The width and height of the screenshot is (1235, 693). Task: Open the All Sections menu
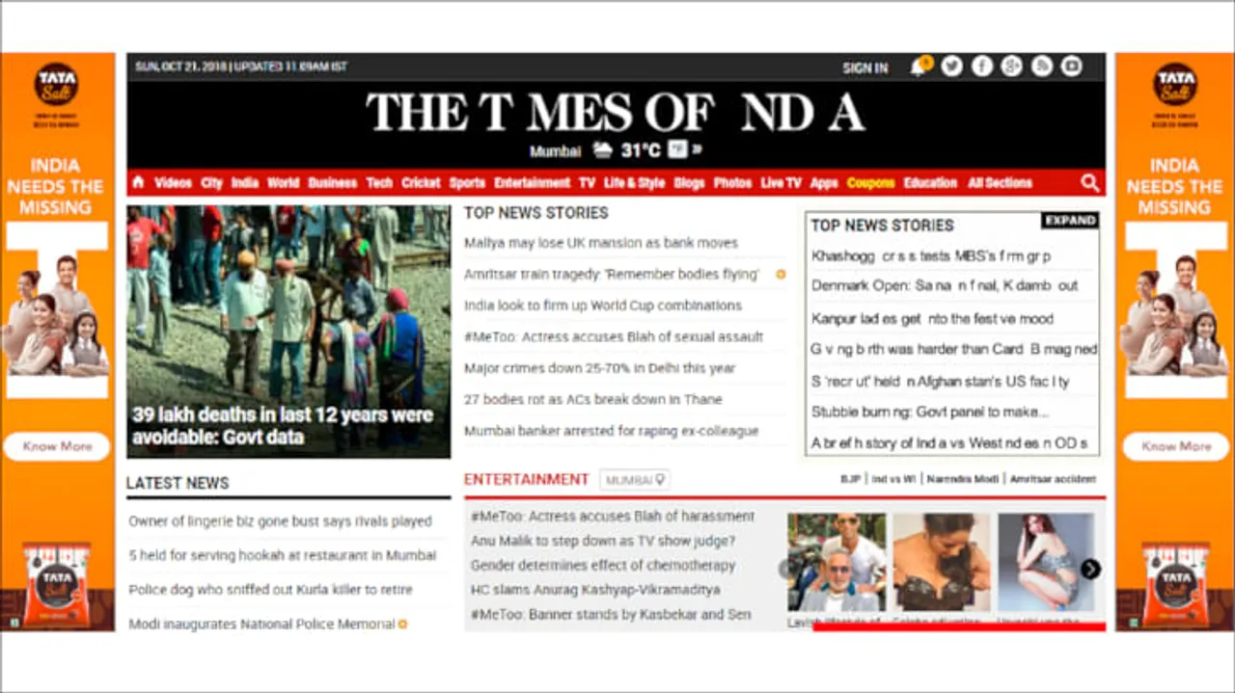(1000, 182)
